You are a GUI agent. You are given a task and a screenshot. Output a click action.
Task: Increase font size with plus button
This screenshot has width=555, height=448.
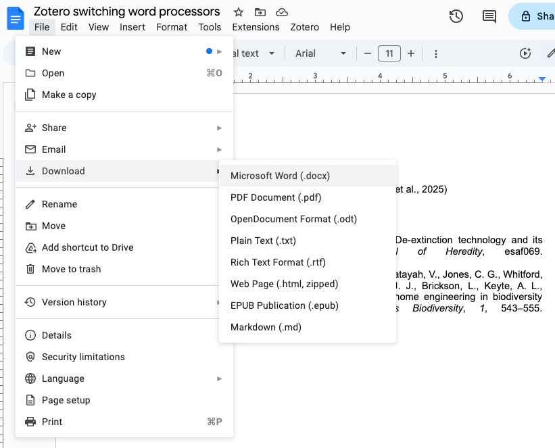tap(411, 54)
